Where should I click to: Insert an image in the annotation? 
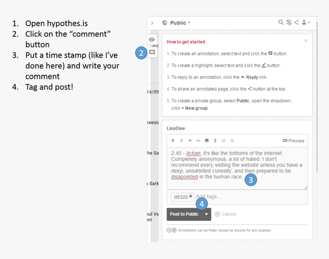[207, 141]
